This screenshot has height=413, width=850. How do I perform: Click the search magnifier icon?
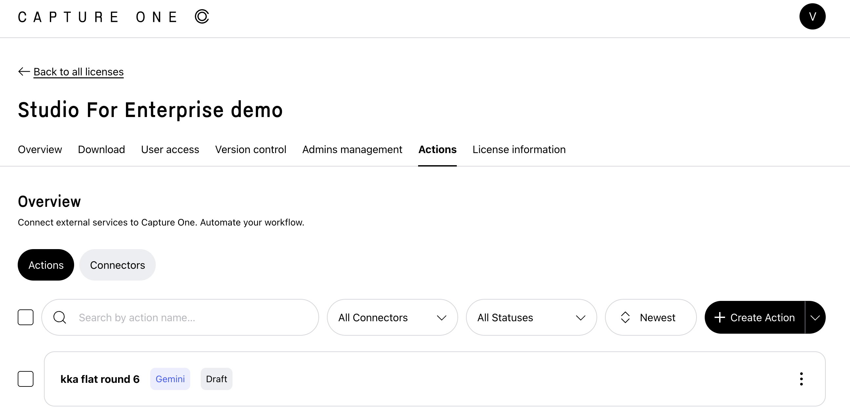click(x=60, y=317)
